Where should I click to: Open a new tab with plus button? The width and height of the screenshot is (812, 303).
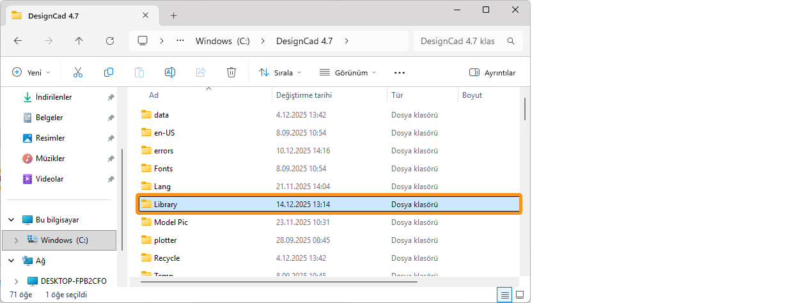pyautogui.click(x=173, y=15)
